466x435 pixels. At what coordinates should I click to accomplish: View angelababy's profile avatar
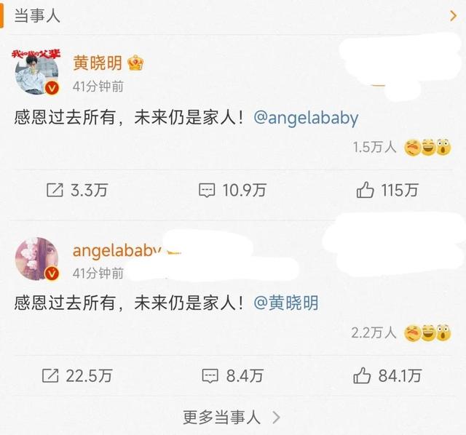pyautogui.click(x=36, y=258)
